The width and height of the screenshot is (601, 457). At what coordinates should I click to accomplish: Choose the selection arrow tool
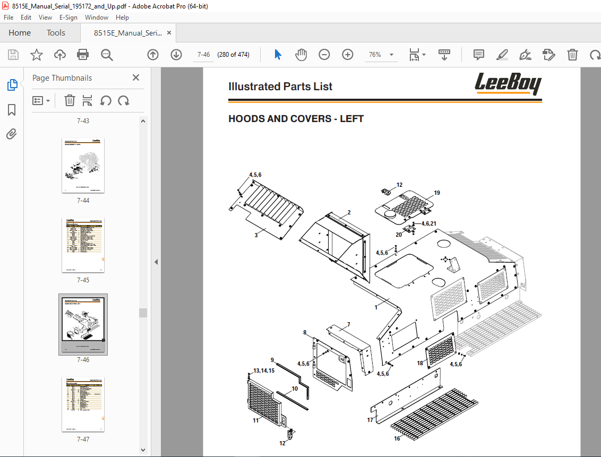tap(278, 55)
